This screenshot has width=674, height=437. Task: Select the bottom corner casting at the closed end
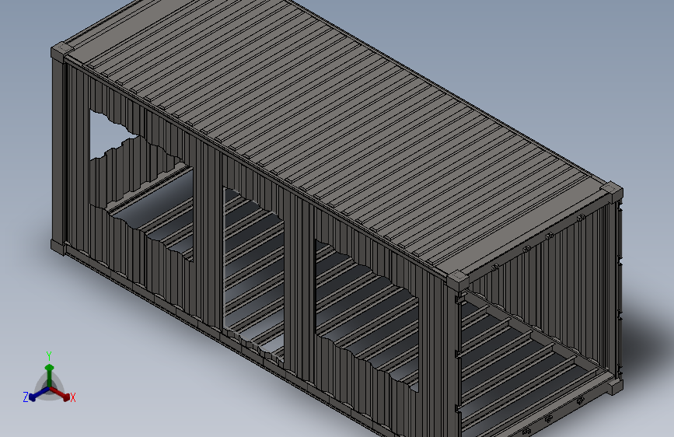click(x=59, y=247)
